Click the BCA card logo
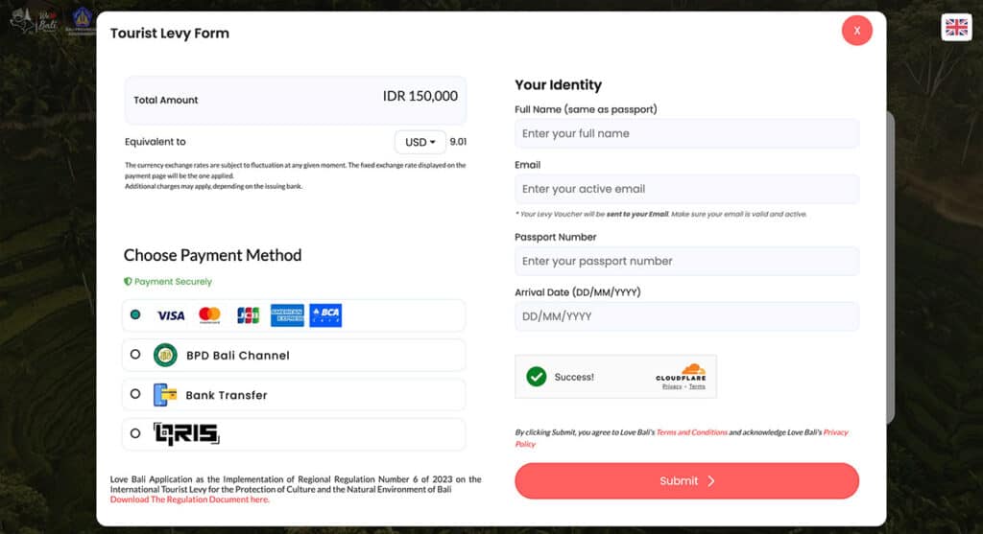 pos(325,314)
